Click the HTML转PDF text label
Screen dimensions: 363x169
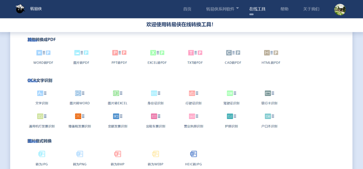click(x=271, y=63)
